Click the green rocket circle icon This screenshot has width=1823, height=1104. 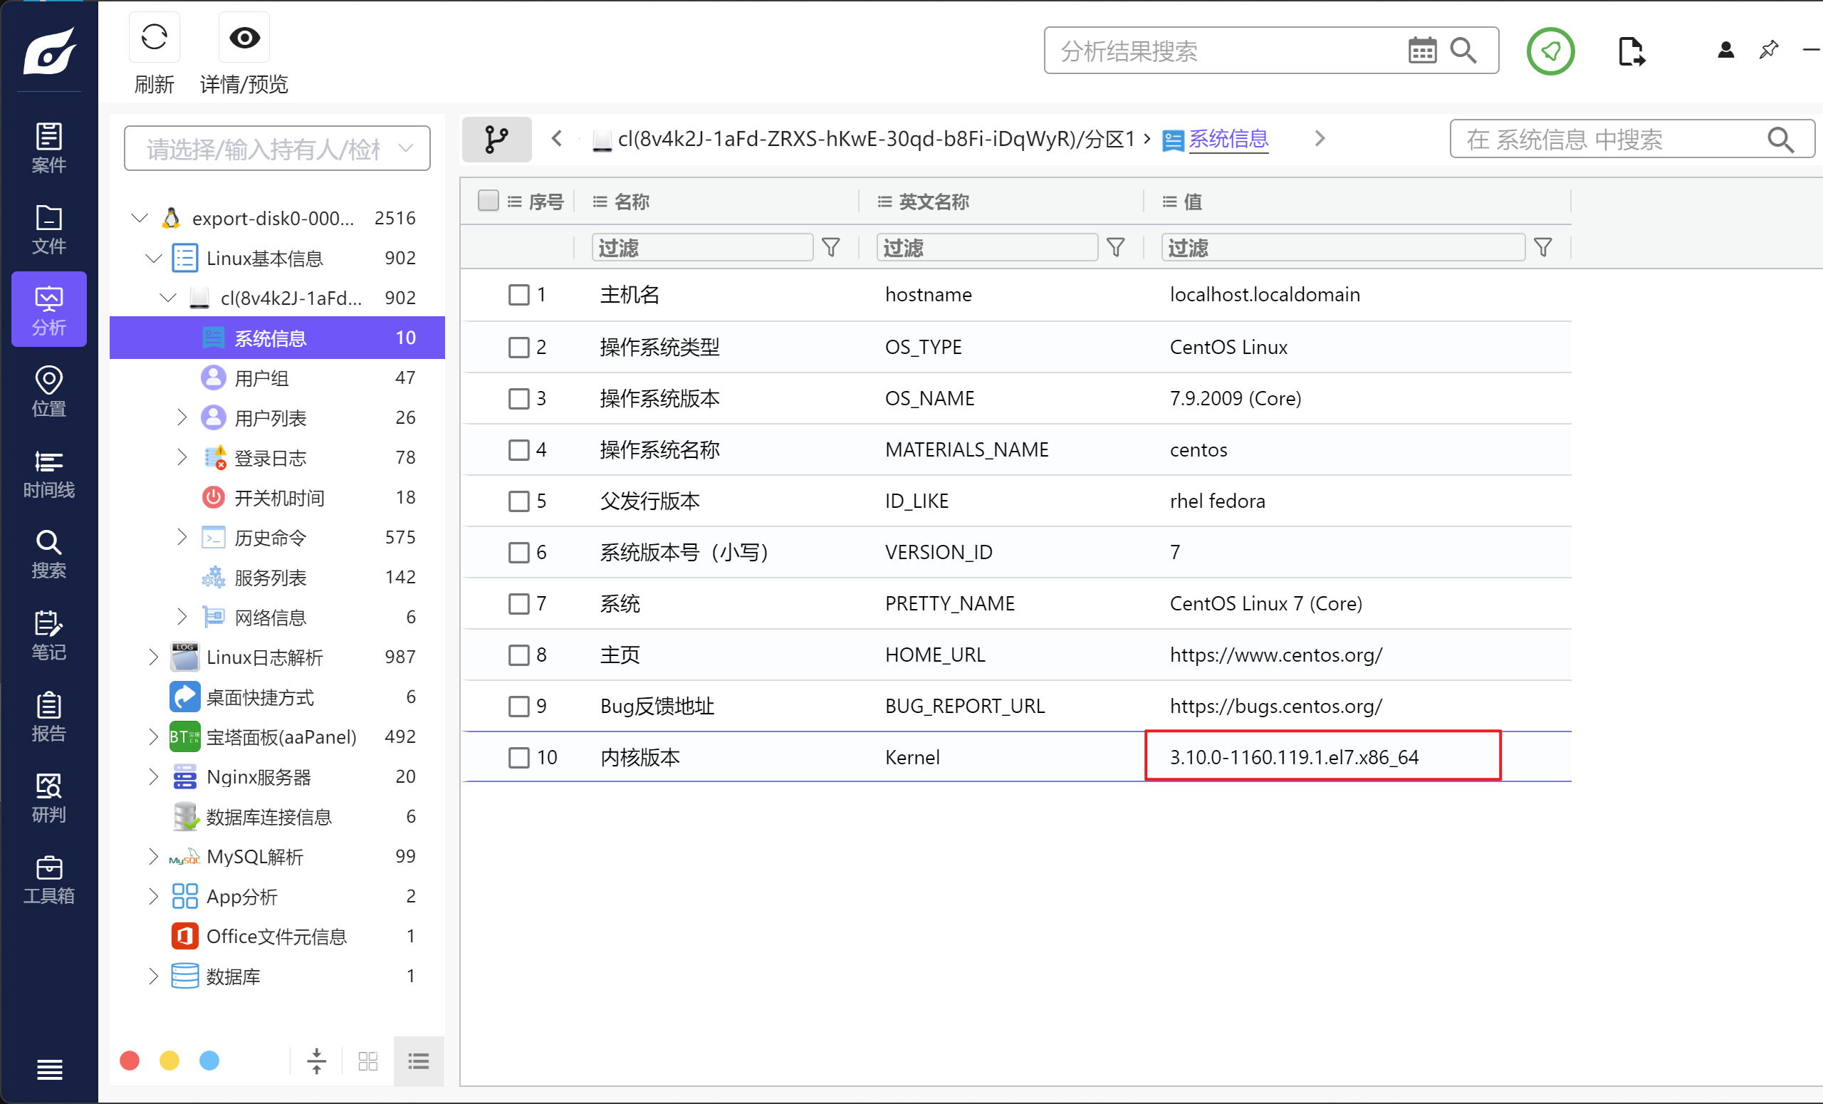pos(1550,51)
